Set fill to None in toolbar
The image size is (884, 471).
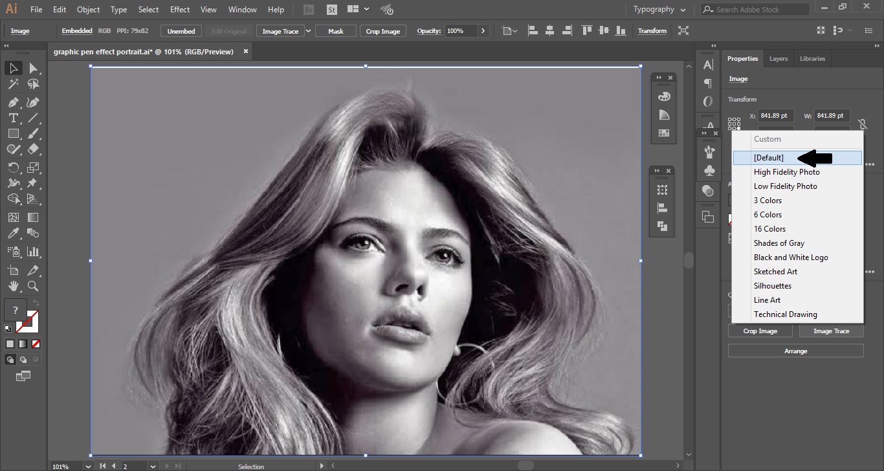(x=36, y=344)
